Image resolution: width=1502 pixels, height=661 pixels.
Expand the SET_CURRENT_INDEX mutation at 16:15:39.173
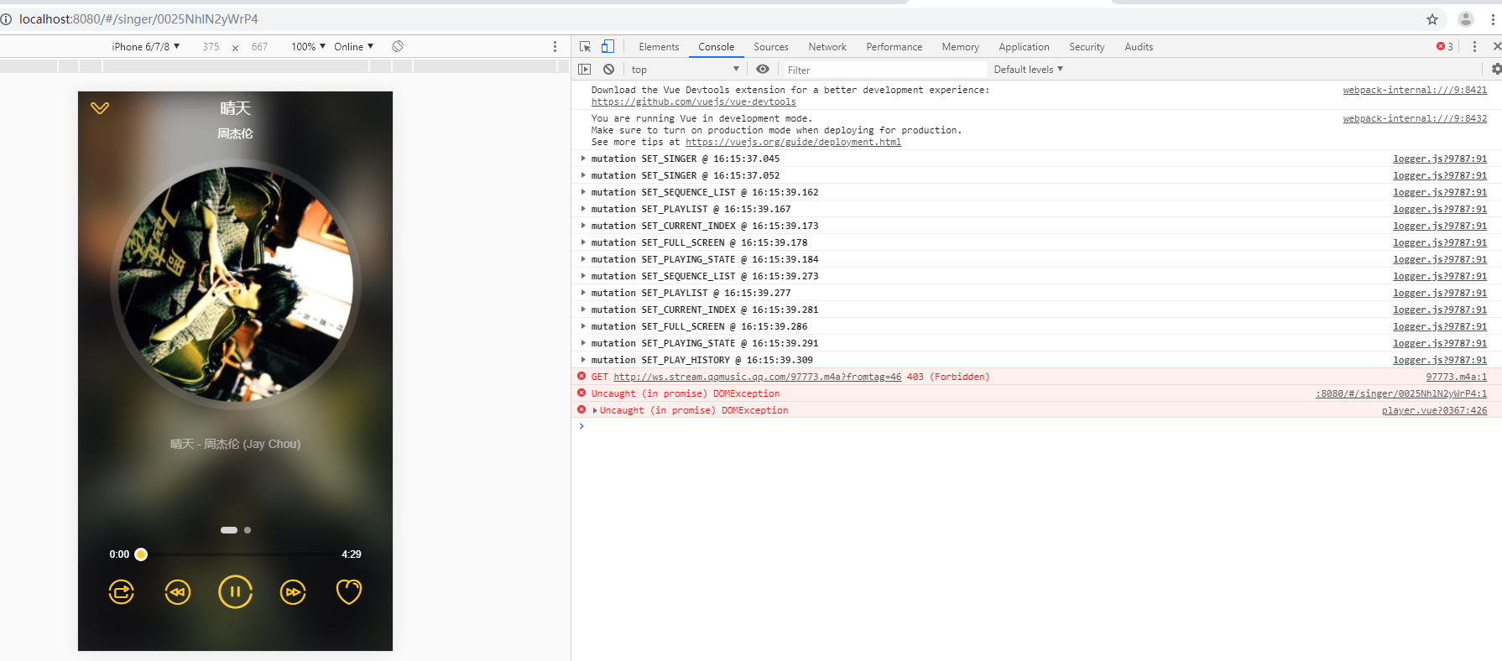[583, 226]
